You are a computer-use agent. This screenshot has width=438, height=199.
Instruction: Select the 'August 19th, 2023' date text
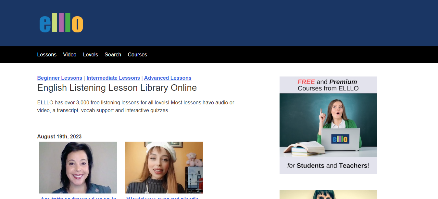pos(59,136)
